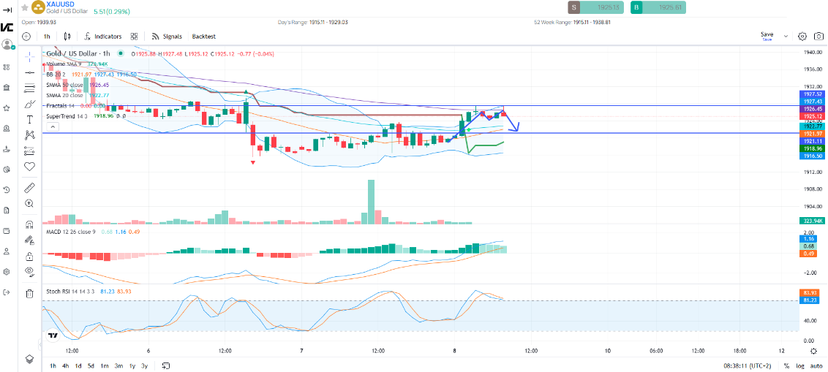
Task: Expand the Save layout dropdown arrow
Action: (786, 36)
